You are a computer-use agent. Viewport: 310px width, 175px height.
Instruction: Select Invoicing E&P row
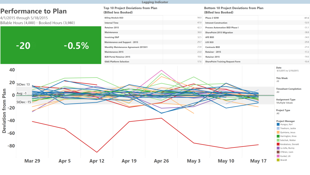[153, 37]
